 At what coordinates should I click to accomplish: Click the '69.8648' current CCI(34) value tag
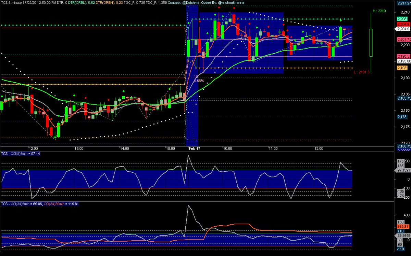coord(403,236)
